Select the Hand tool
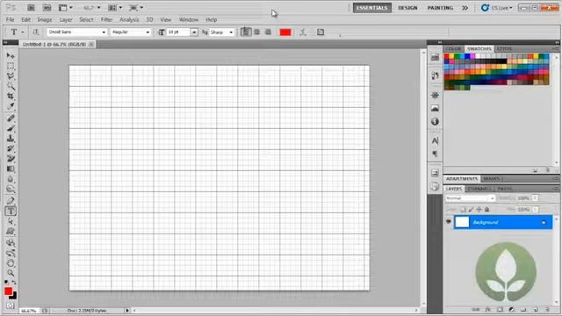 [x=11, y=263]
